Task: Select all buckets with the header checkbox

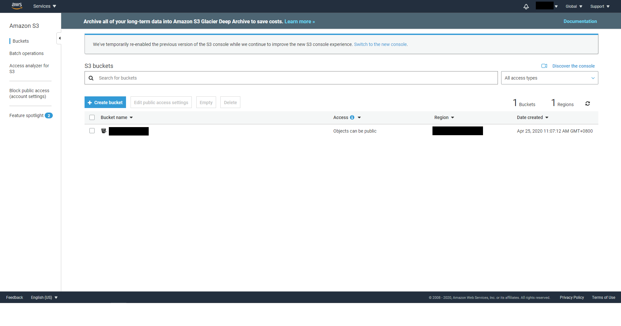Action: click(92, 117)
